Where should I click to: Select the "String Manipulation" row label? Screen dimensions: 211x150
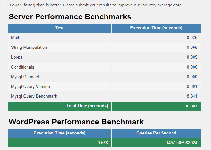29,48
